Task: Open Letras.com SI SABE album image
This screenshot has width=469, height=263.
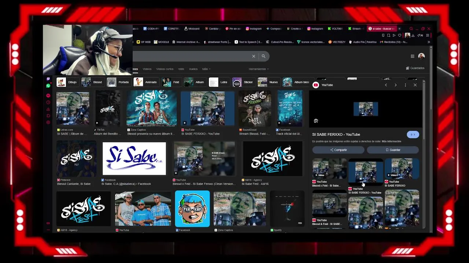Action: [x=73, y=108]
